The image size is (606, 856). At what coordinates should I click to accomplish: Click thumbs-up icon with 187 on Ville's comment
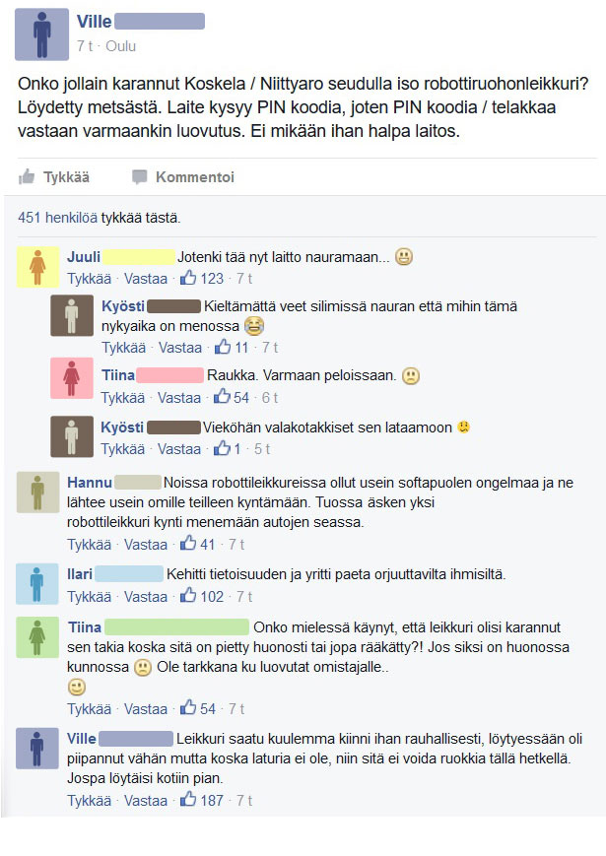point(188,800)
